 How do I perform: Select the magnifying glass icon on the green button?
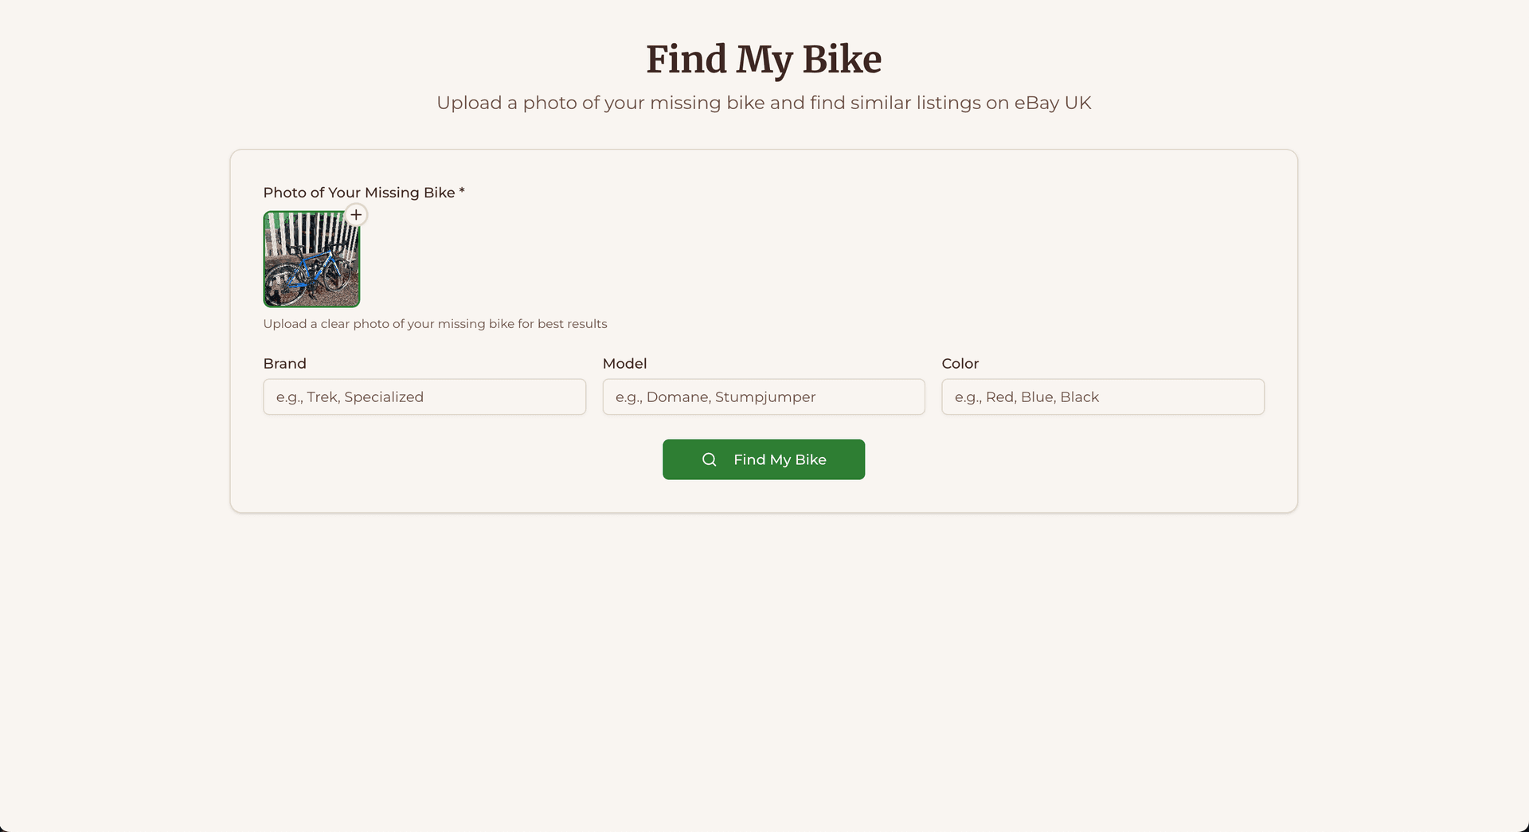(710, 459)
